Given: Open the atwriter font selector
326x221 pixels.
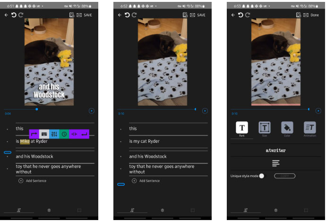Looking at the screenshot, I should tap(276, 151).
